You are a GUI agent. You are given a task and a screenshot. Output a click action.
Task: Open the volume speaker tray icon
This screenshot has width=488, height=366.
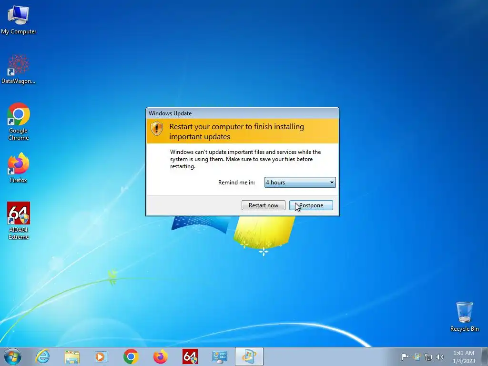440,356
